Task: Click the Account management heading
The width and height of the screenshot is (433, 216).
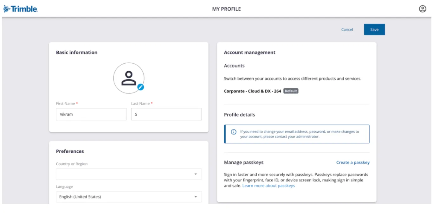Action: pyautogui.click(x=250, y=52)
